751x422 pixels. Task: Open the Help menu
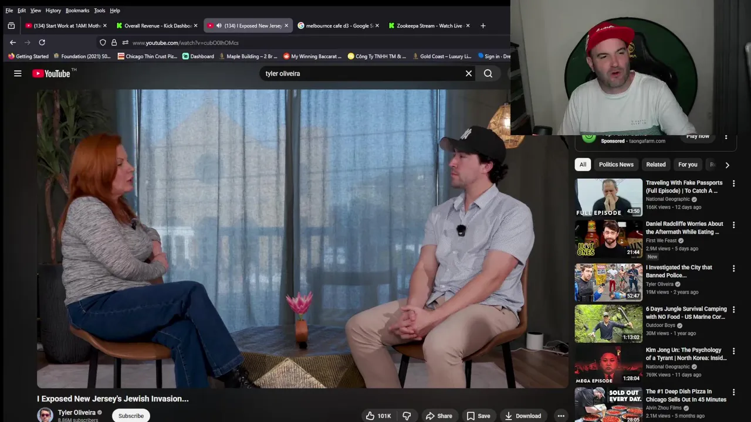[x=115, y=11]
